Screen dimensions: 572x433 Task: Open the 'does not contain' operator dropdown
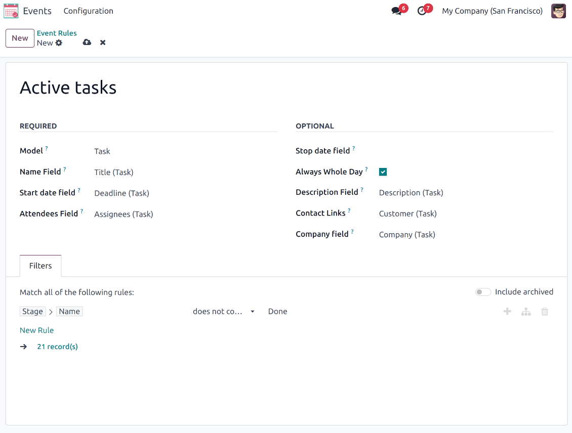[x=223, y=311]
